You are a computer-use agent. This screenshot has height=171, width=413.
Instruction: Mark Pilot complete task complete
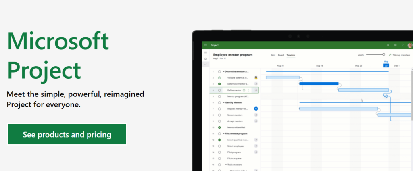[x=219, y=158]
